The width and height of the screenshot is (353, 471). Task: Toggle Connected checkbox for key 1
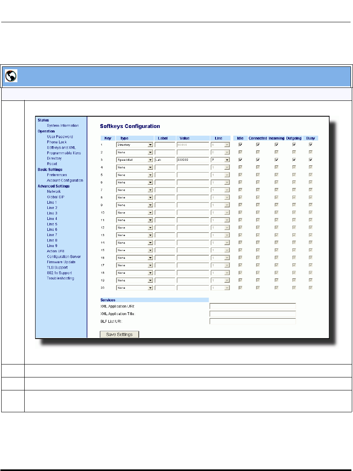[258, 145]
